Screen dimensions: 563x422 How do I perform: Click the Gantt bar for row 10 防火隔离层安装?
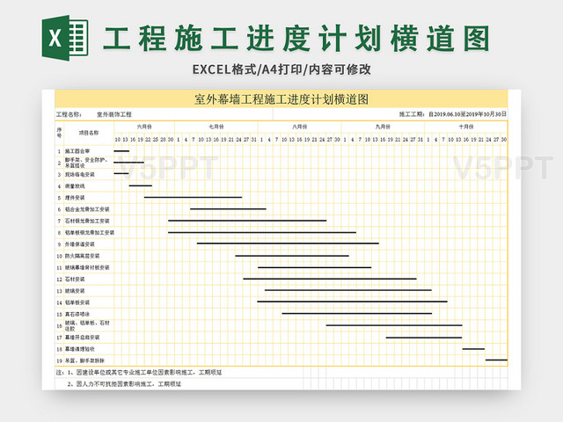[292, 256]
